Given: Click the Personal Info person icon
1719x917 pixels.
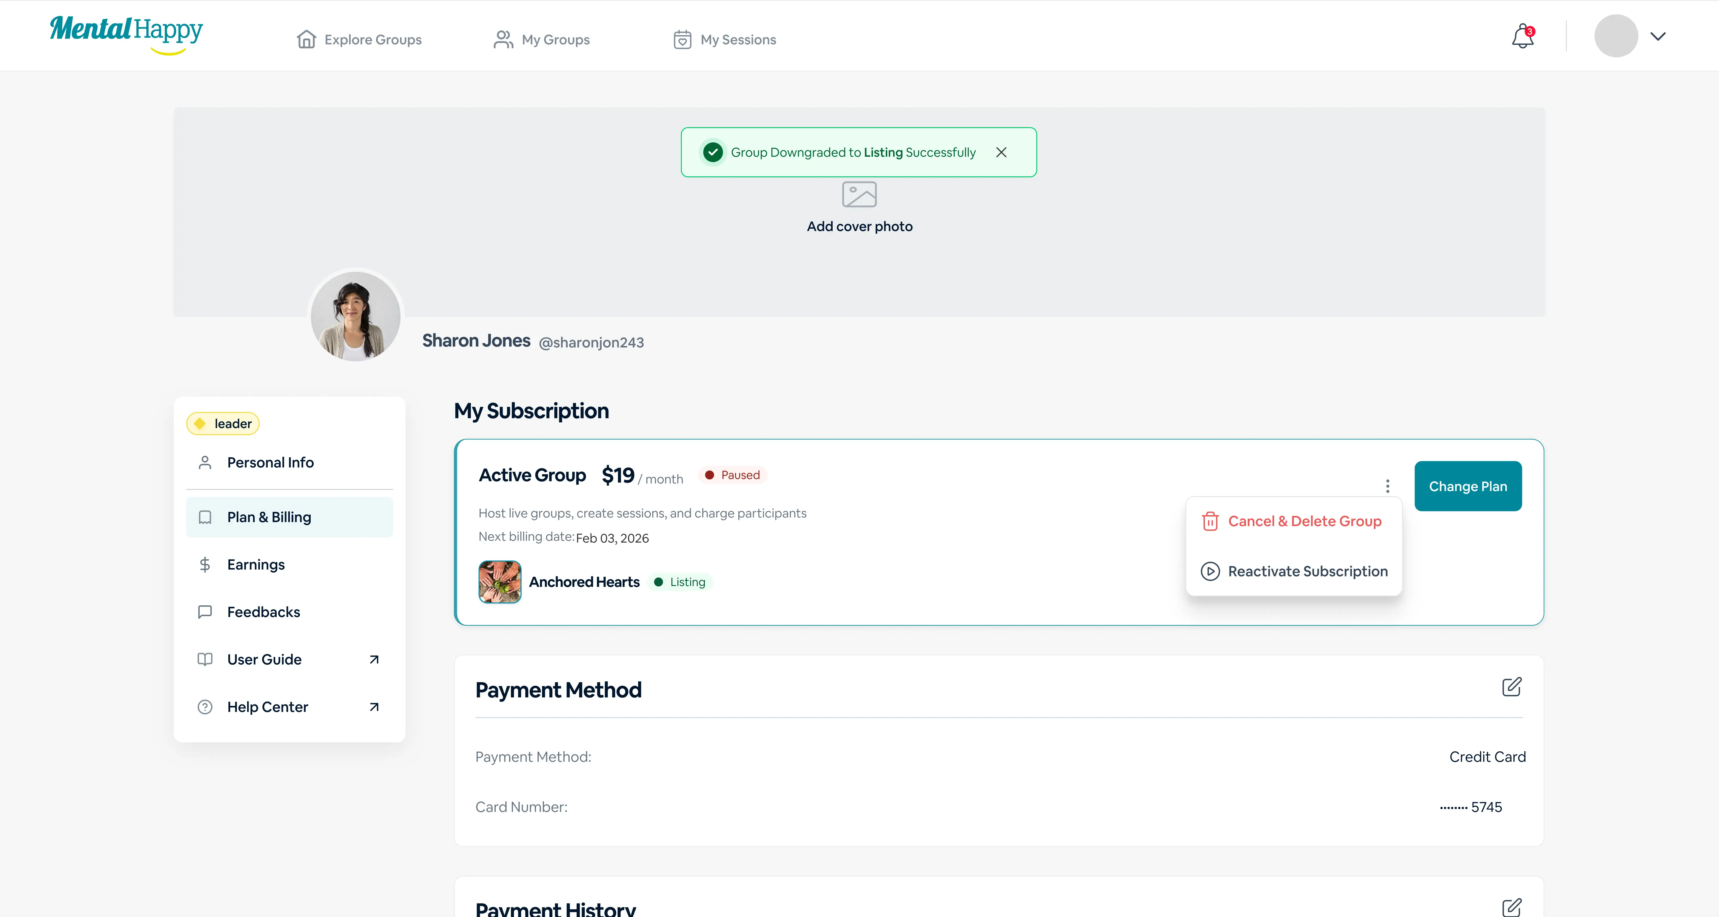Looking at the screenshot, I should (205, 462).
